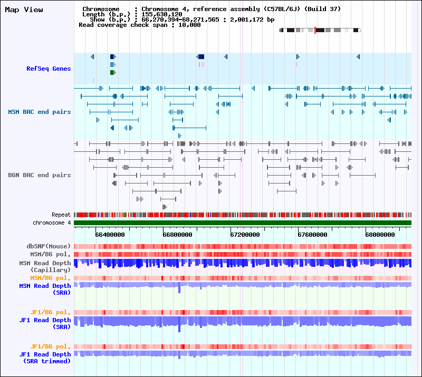Click the lone arrow in the bottom MSM BAC row
The height and width of the screenshot is (377, 422).
tap(180, 136)
